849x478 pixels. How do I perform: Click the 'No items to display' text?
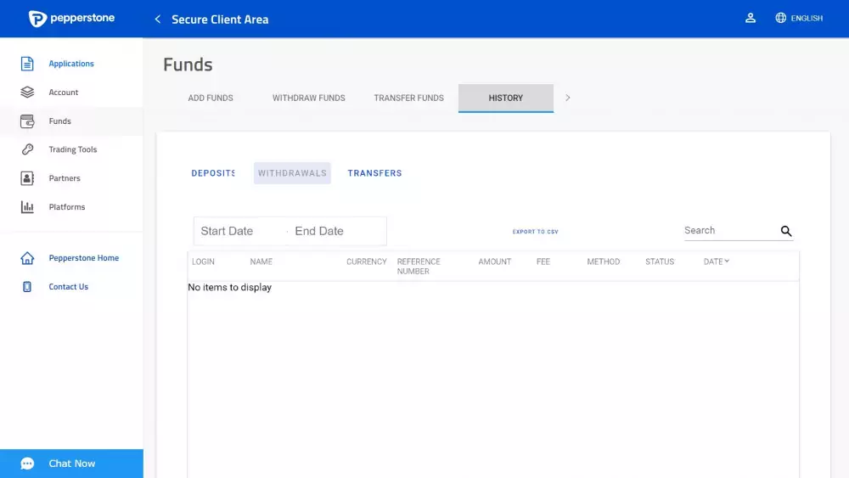coord(229,288)
